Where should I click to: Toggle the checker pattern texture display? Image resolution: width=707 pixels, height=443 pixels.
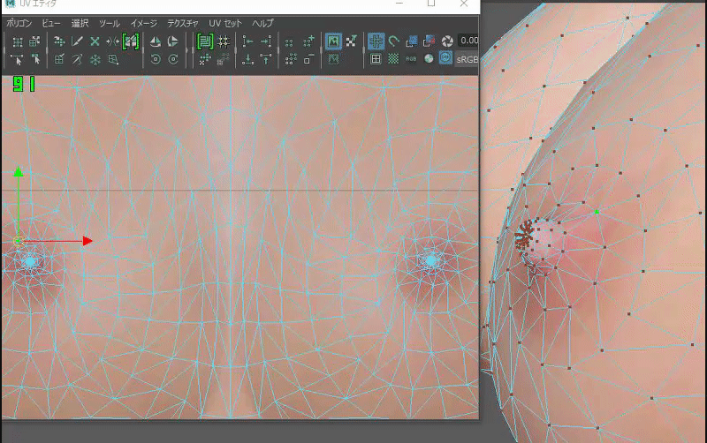coord(393,60)
